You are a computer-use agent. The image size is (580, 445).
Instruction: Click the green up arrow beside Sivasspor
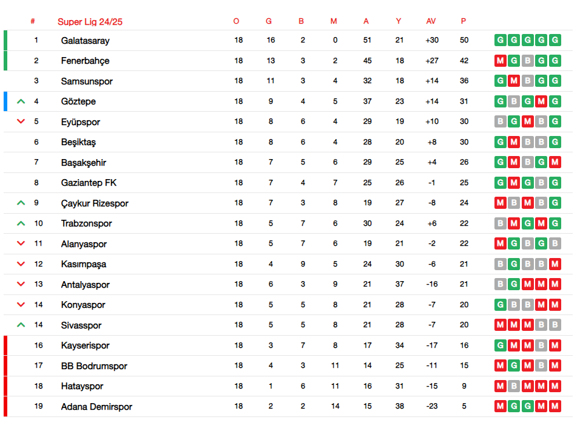(x=21, y=325)
